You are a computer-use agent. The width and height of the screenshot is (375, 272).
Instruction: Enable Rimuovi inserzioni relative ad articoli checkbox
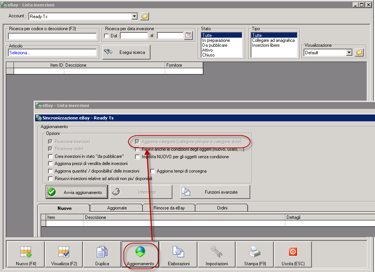click(50, 179)
